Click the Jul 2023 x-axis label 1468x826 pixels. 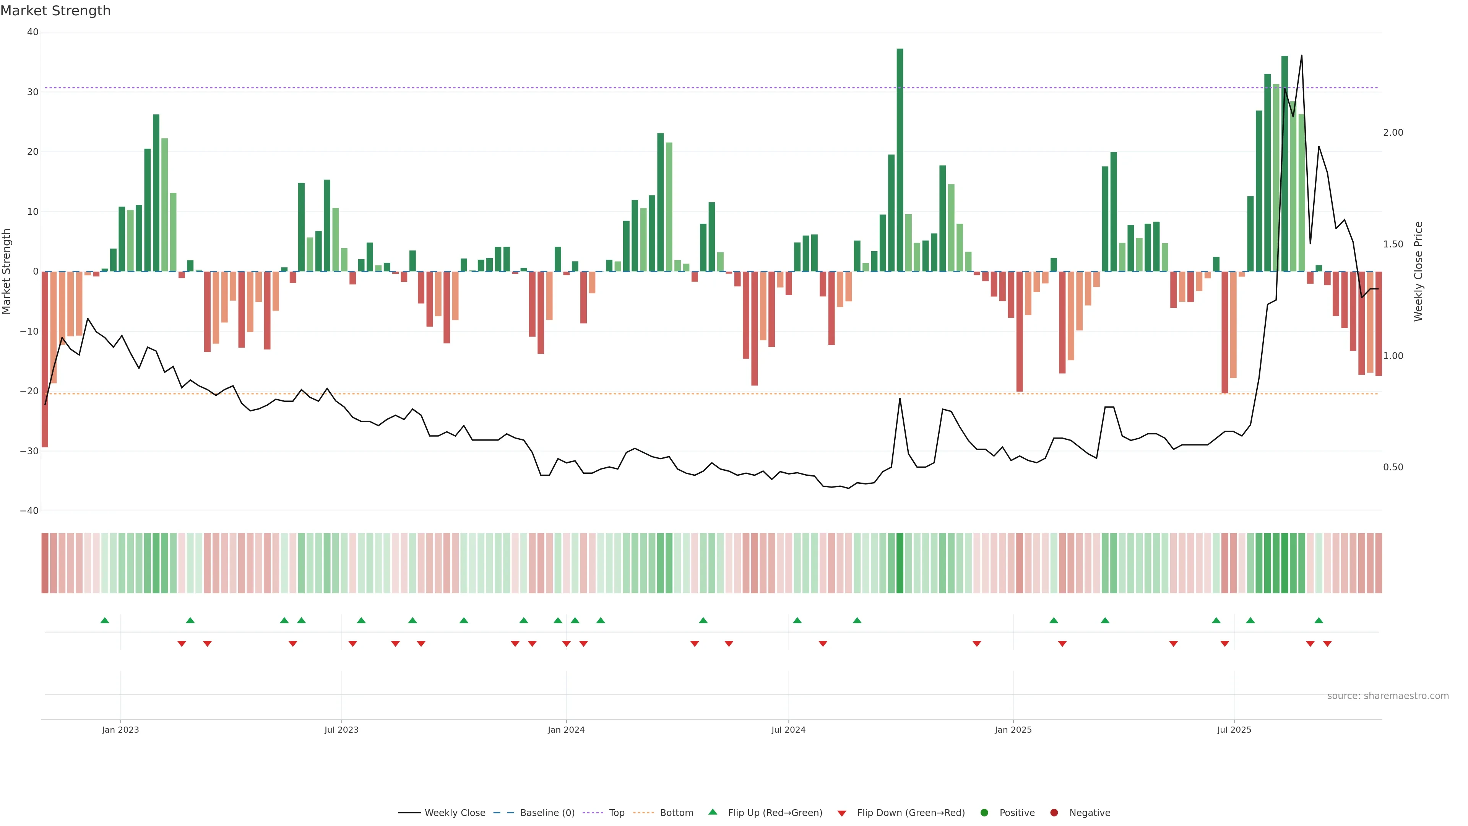(341, 730)
